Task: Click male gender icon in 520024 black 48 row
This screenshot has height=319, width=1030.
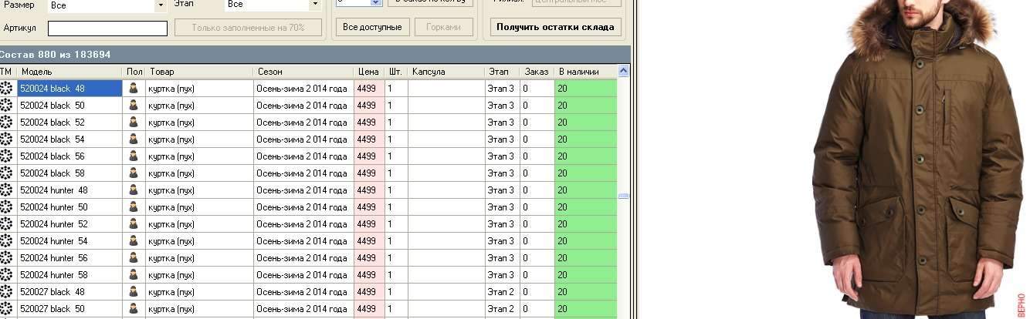Action: tap(134, 89)
